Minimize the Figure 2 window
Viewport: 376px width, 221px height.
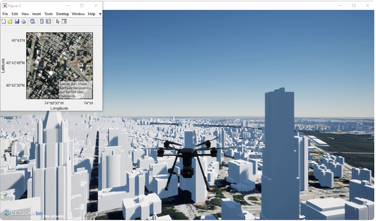pos(68,6)
